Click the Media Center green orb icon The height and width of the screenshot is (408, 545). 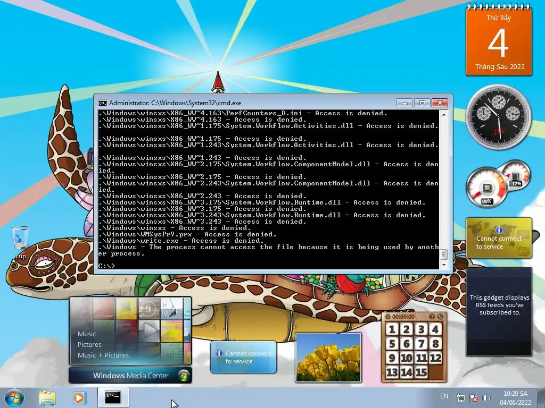pyautogui.click(x=184, y=376)
